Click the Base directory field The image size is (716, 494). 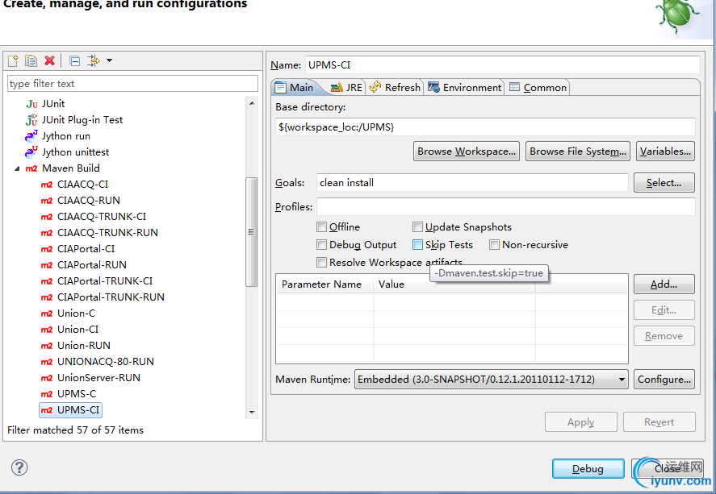(x=485, y=127)
